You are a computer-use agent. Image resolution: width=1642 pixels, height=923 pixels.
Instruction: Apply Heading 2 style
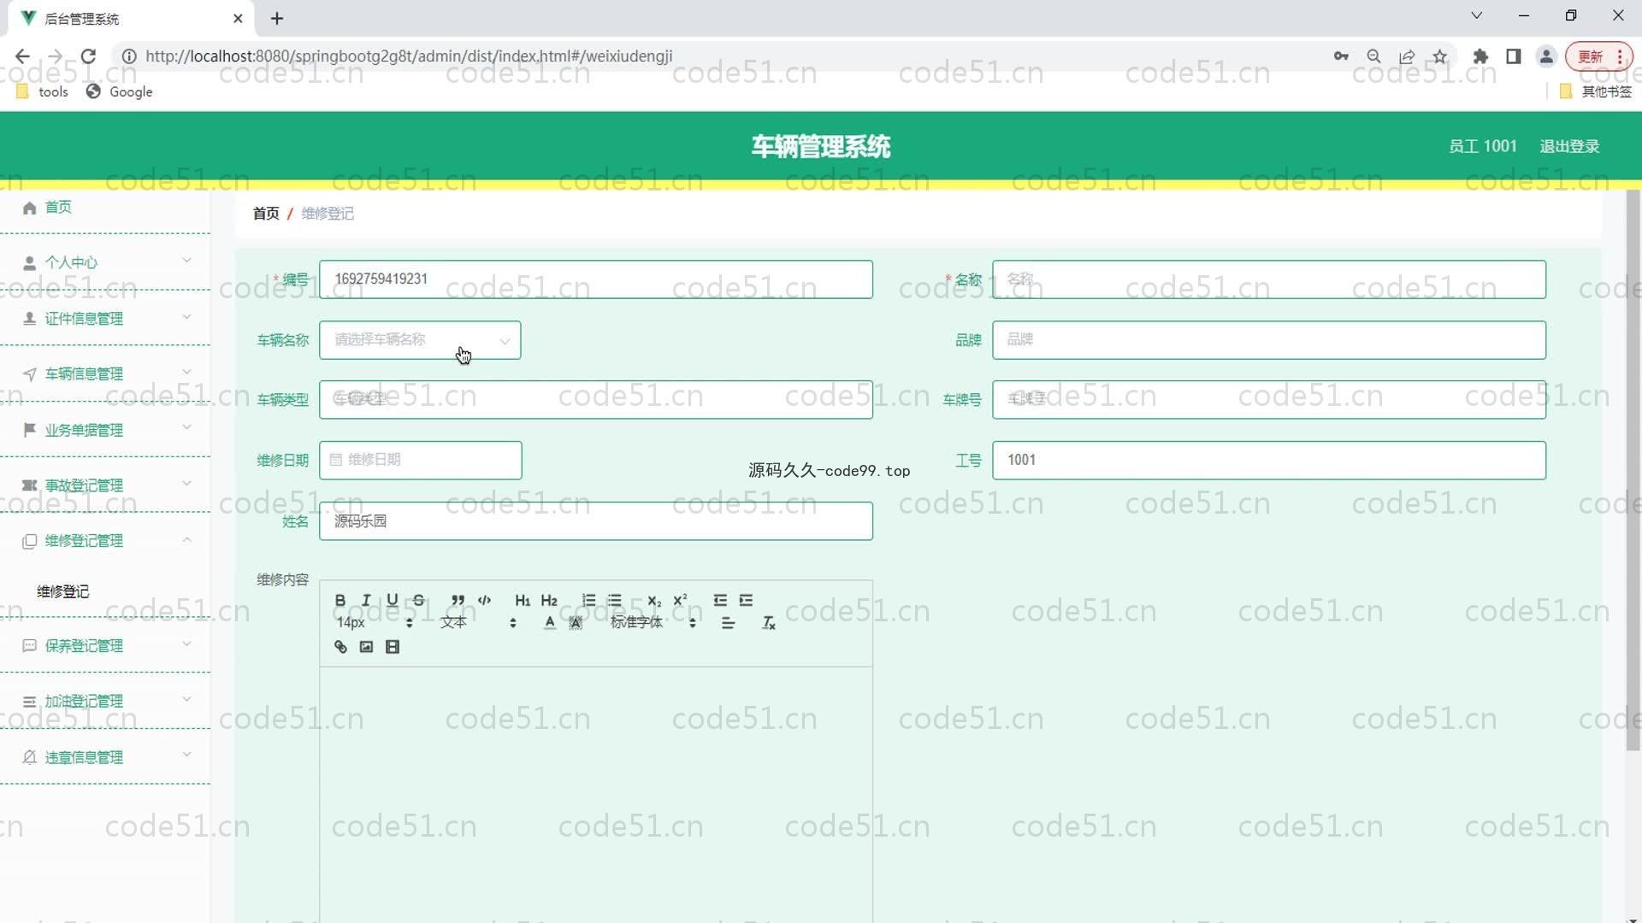click(x=549, y=600)
